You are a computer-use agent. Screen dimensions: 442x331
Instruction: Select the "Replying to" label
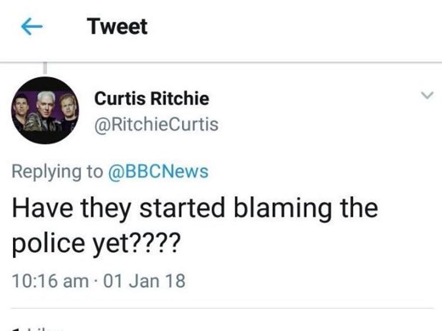[58, 172]
